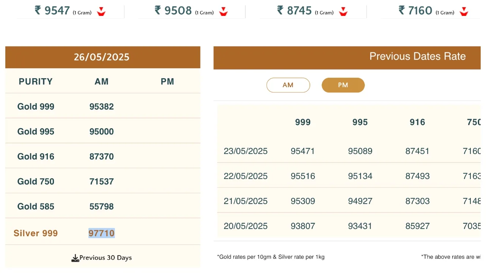This screenshot has width=486, height=273.
Task: Click the Previous Dates Rate header
Action: pyautogui.click(x=417, y=56)
